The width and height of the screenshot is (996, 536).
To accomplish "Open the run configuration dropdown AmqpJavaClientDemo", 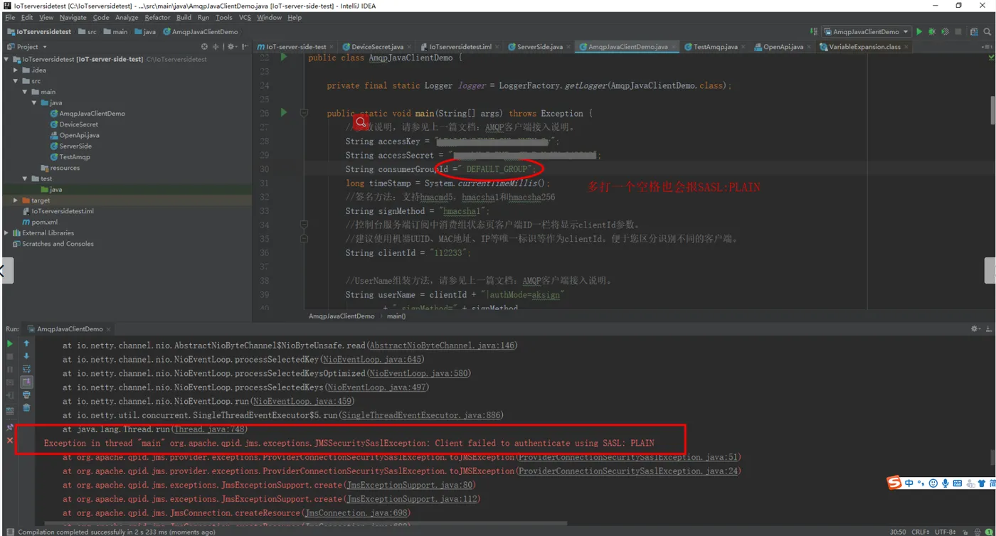I will coord(867,32).
